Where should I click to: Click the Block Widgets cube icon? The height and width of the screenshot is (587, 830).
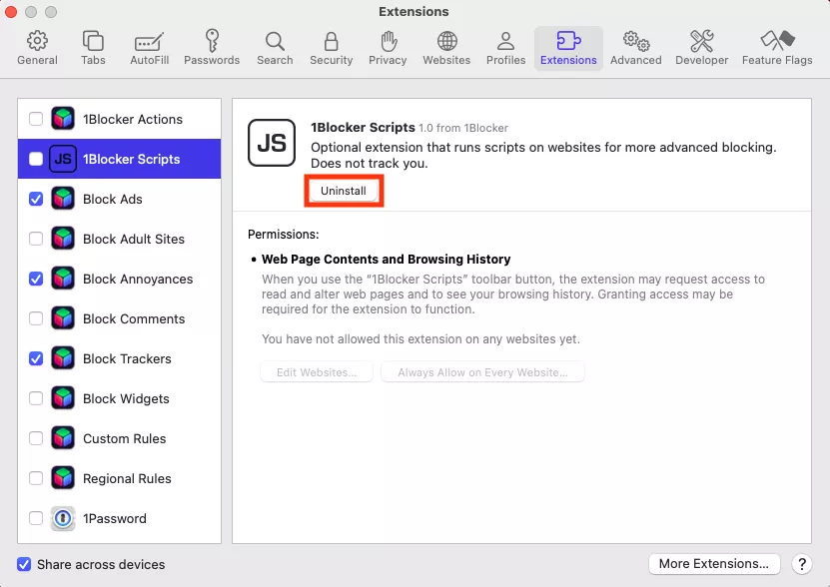tap(63, 398)
